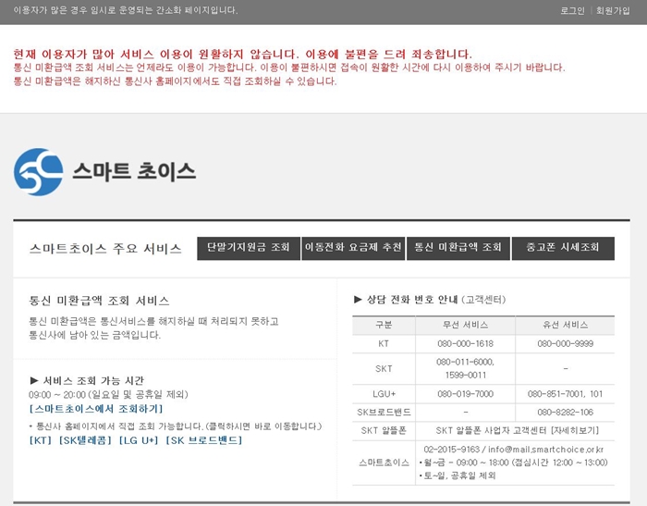Open the 회원가입 link
Screen dimensions: 647x506
[613, 11]
